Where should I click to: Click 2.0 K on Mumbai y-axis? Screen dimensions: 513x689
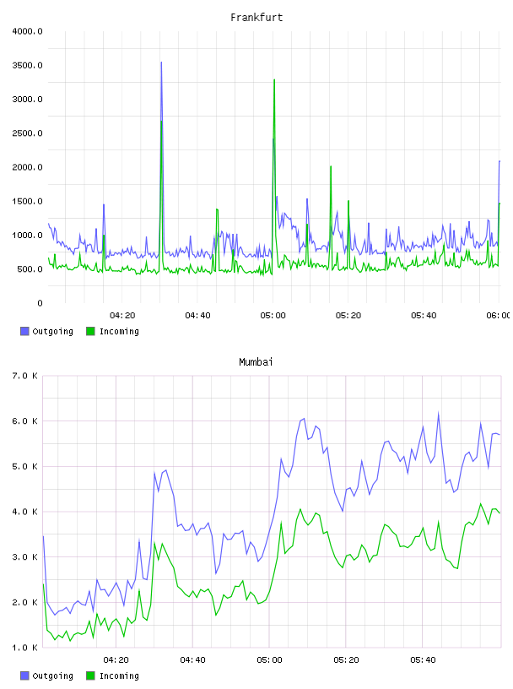pyautogui.click(x=24, y=602)
